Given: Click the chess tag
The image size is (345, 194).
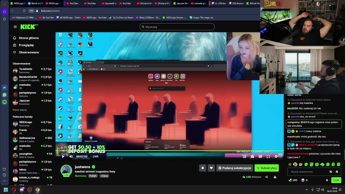Looking at the screenshot, I should (104, 176).
